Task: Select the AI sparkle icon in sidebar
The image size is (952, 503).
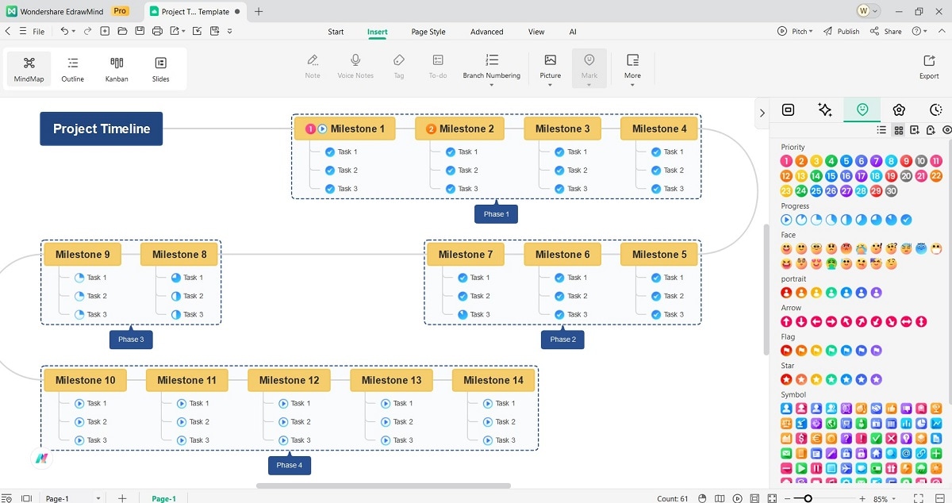Action: [824, 109]
